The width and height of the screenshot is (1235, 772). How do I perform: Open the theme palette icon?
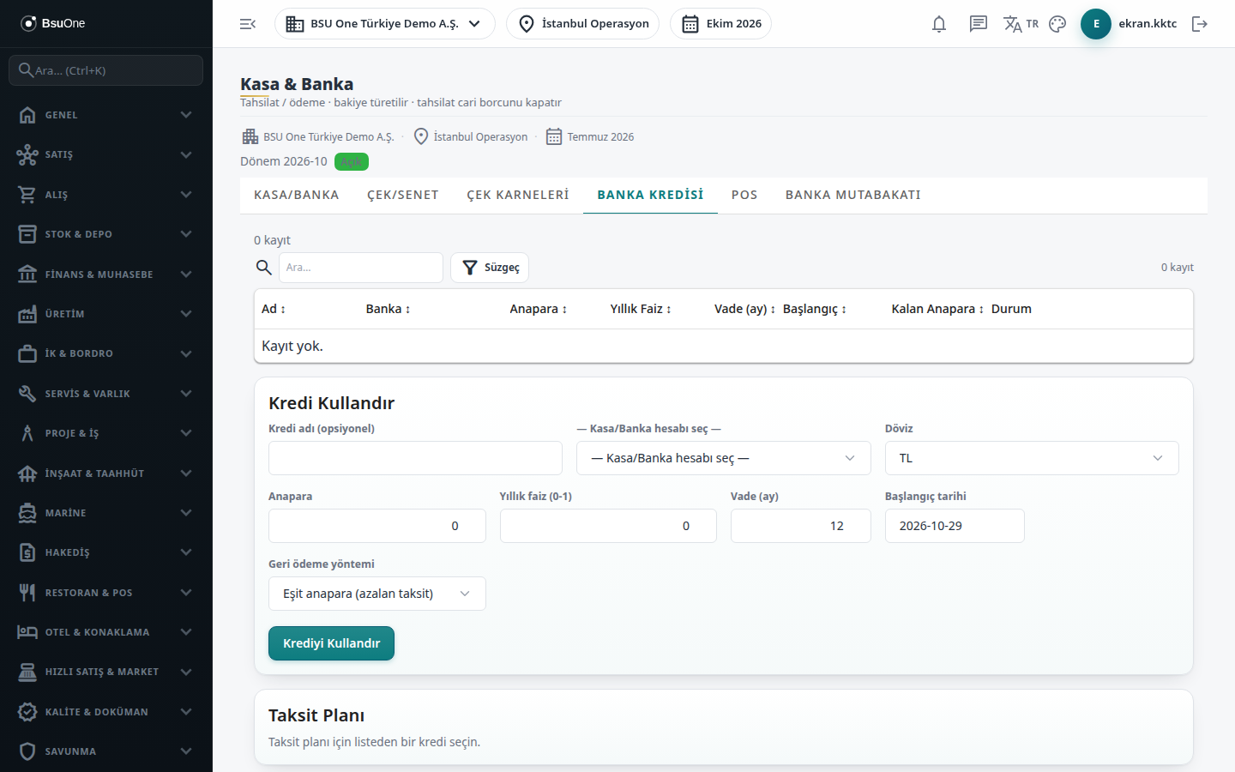tap(1057, 24)
